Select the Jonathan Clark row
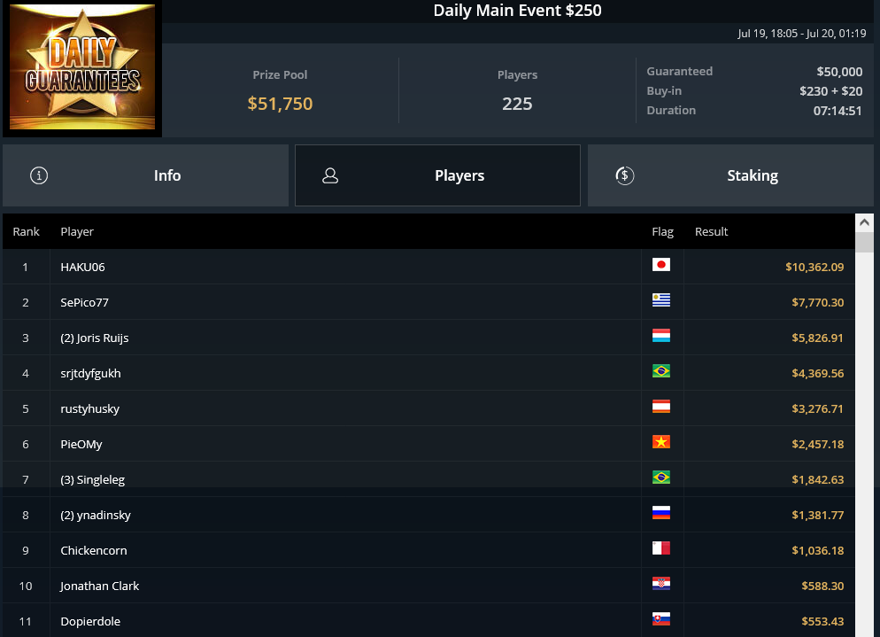The image size is (880, 637). 428,586
